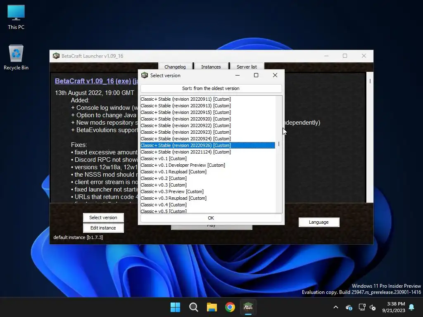Click the changelog panel scrollbar in launcher
Screen dimensions: 423x317
[x=370, y=81]
